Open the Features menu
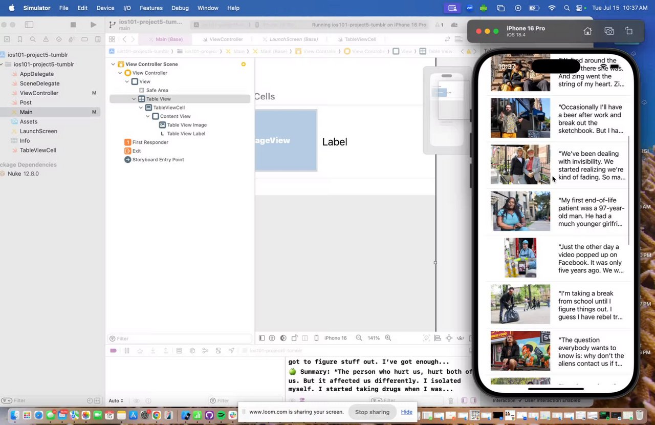The image size is (655, 425). point(151,8)
